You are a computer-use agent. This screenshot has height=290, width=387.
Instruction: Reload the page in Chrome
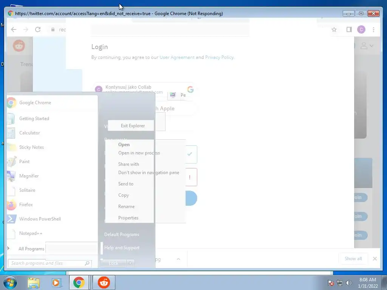coord(38,29)
